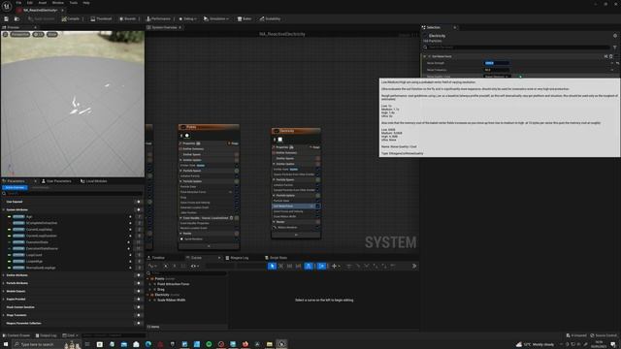Click the Noise Strength value field
The height and width of the screenshot is (349, 621).
click(x=497, y=63)
